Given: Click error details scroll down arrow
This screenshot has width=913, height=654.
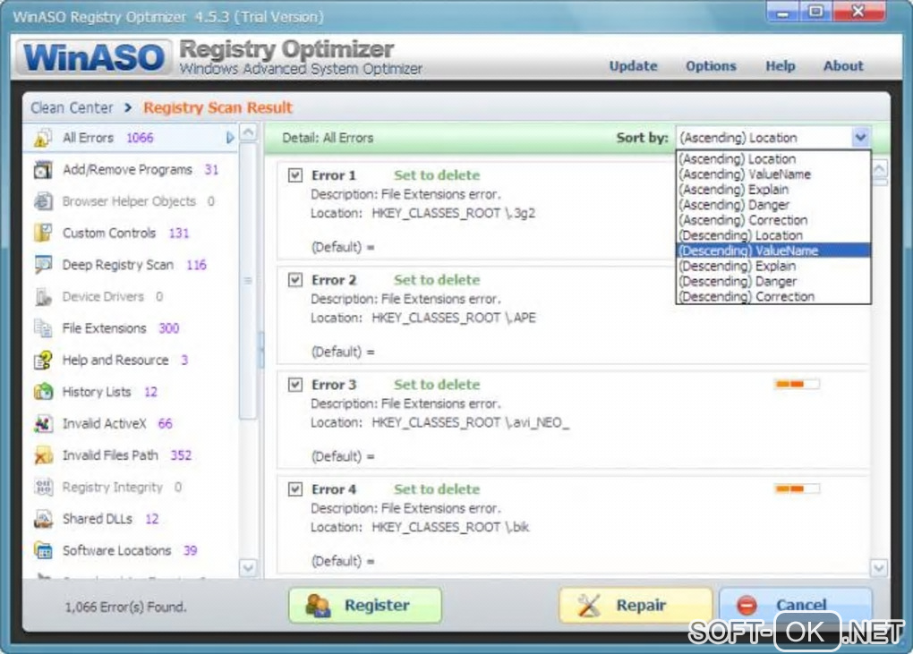Looking at the screenshot, I should [x=879, y=567].
